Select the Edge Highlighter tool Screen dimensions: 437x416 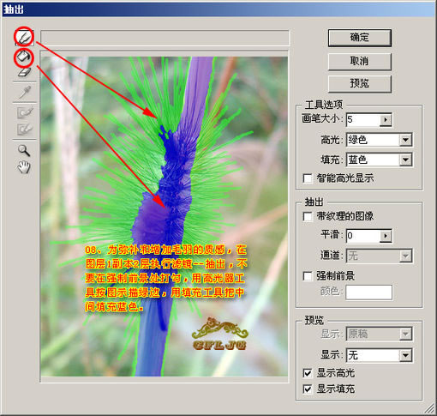(x=24, y=38)
